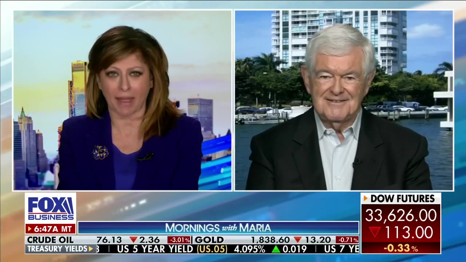
Task: Click the orange arrow next to DOW FUTURES
Action: [x=366, y=198]
